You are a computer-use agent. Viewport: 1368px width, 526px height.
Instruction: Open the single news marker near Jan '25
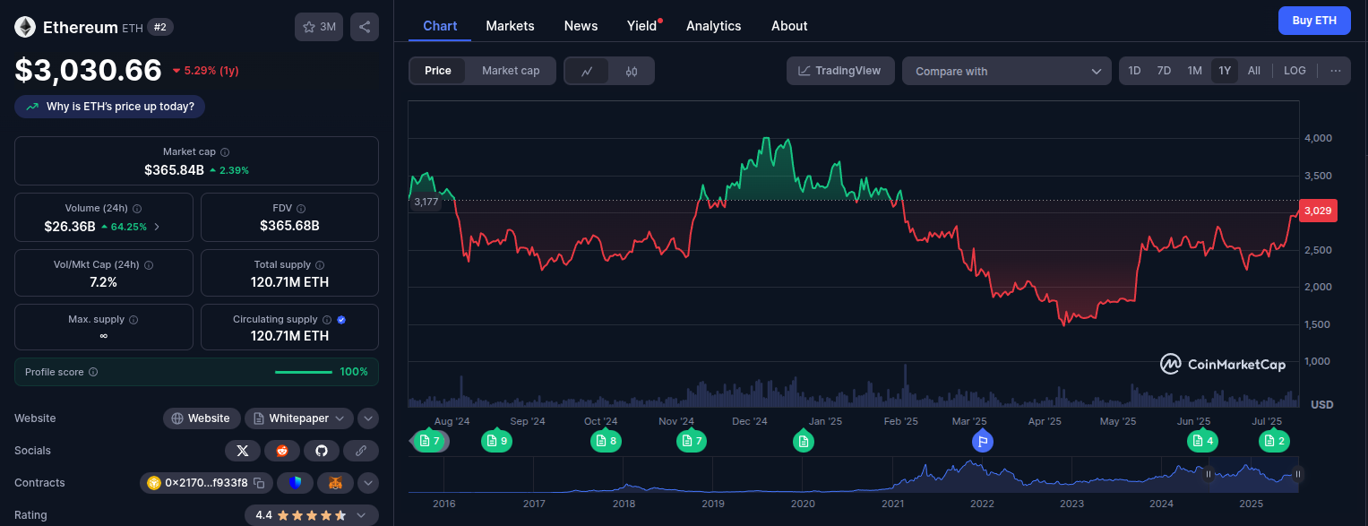804,441
